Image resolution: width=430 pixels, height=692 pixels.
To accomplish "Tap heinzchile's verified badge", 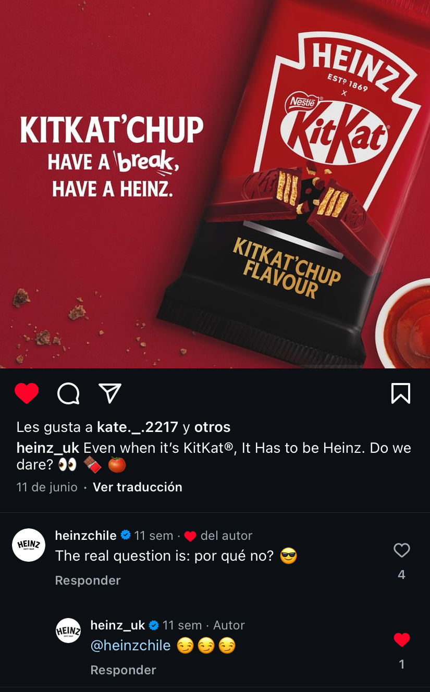I will tap(126, 535).
